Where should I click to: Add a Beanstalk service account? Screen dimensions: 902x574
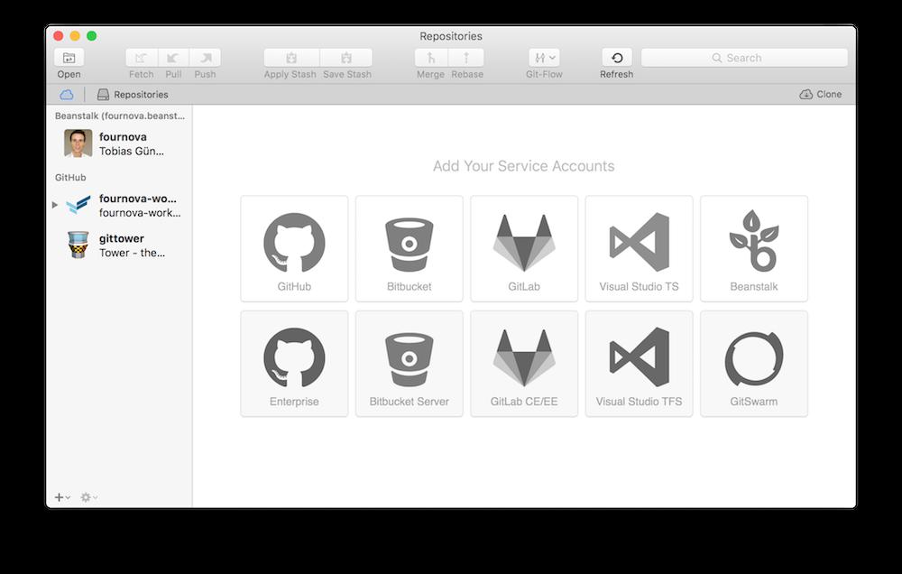tap(754, 248)
